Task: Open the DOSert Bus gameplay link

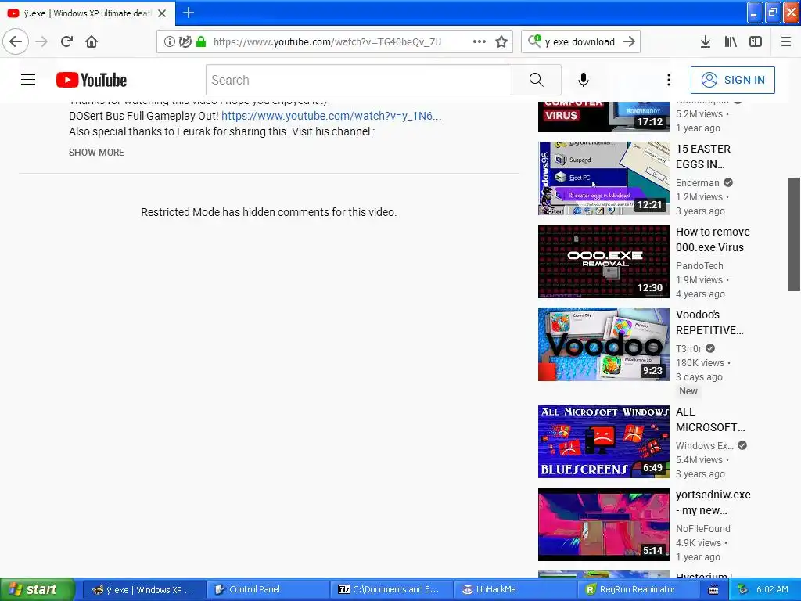Action: coord(331,116)
